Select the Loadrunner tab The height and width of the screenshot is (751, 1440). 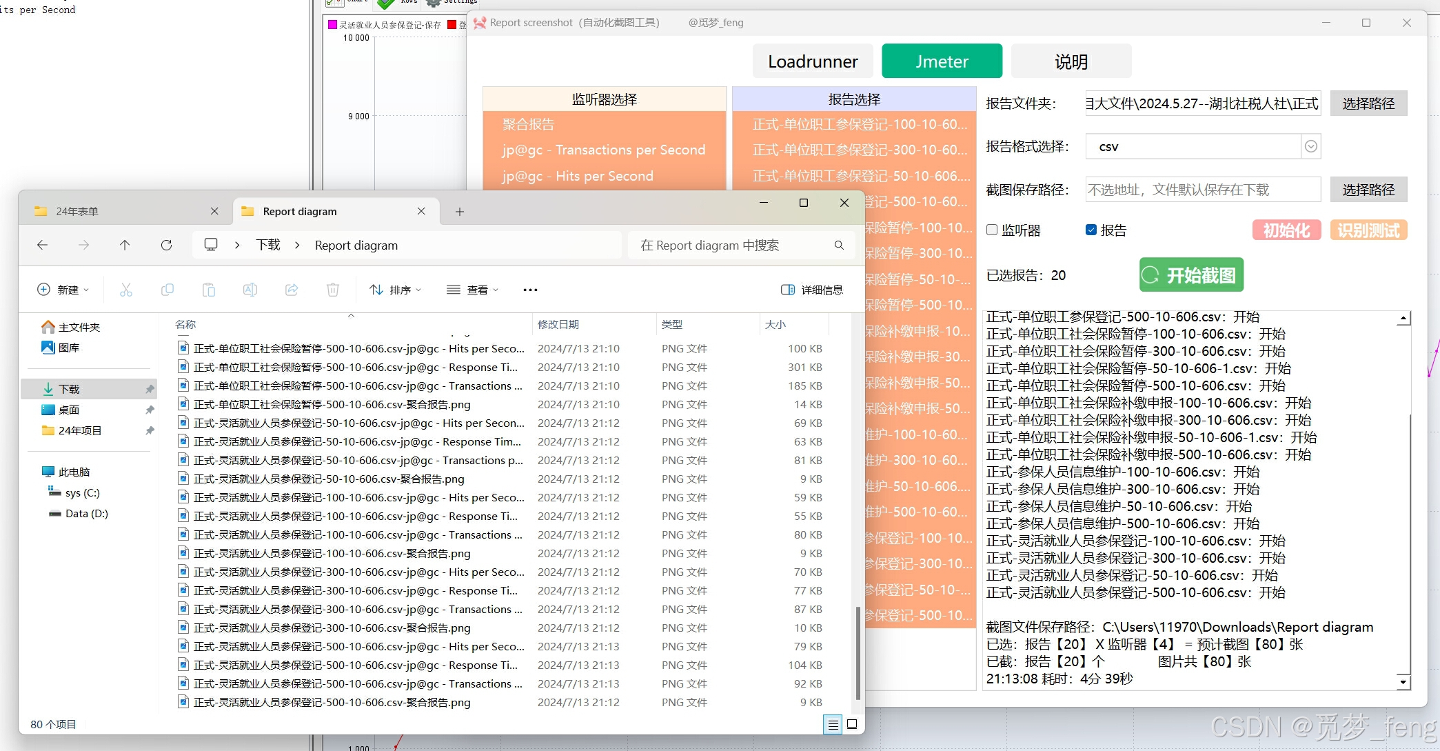pyautogui.click(x=812, y=61)
